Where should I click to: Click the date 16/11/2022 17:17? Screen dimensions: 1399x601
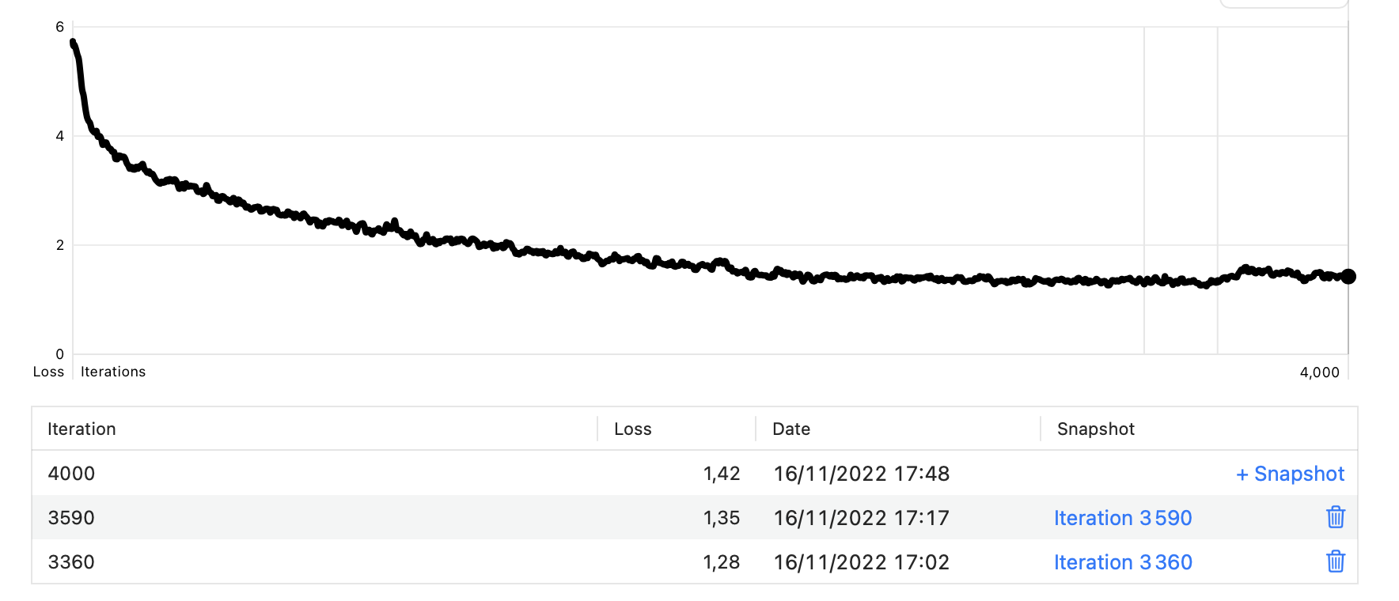pyautogui.click(x=861, y=518)
